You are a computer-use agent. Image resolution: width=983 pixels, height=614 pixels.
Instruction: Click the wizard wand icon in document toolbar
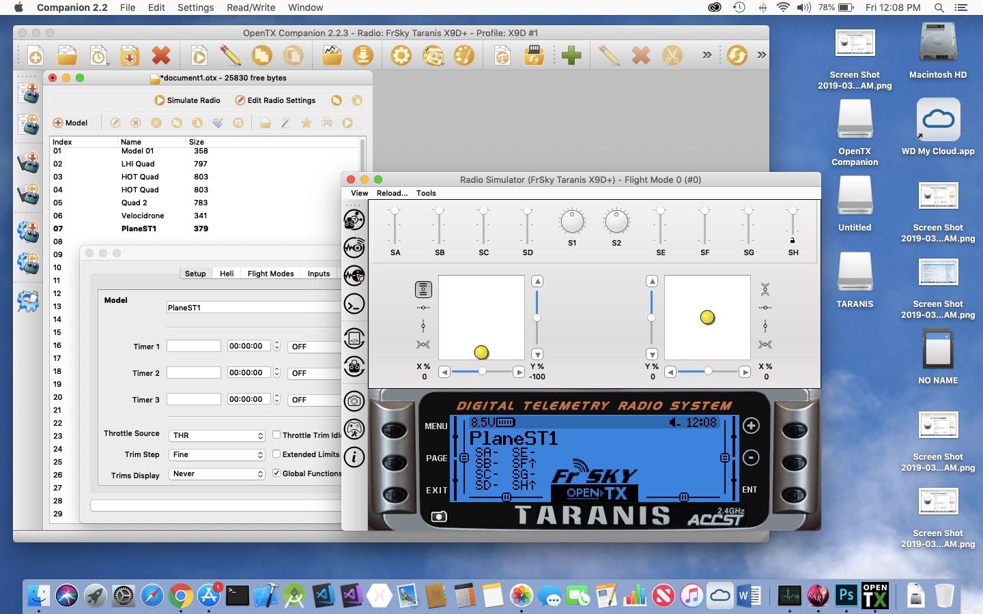[286, 123]
